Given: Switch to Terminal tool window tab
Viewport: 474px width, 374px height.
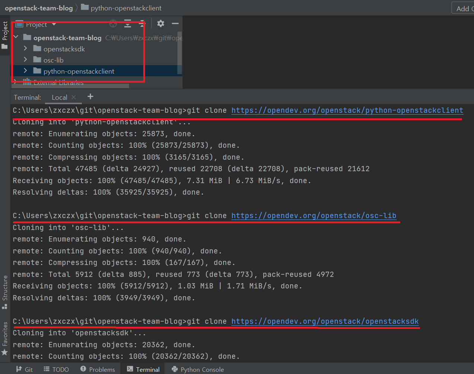Looking at the screenshot, I should tap(143, 369).
